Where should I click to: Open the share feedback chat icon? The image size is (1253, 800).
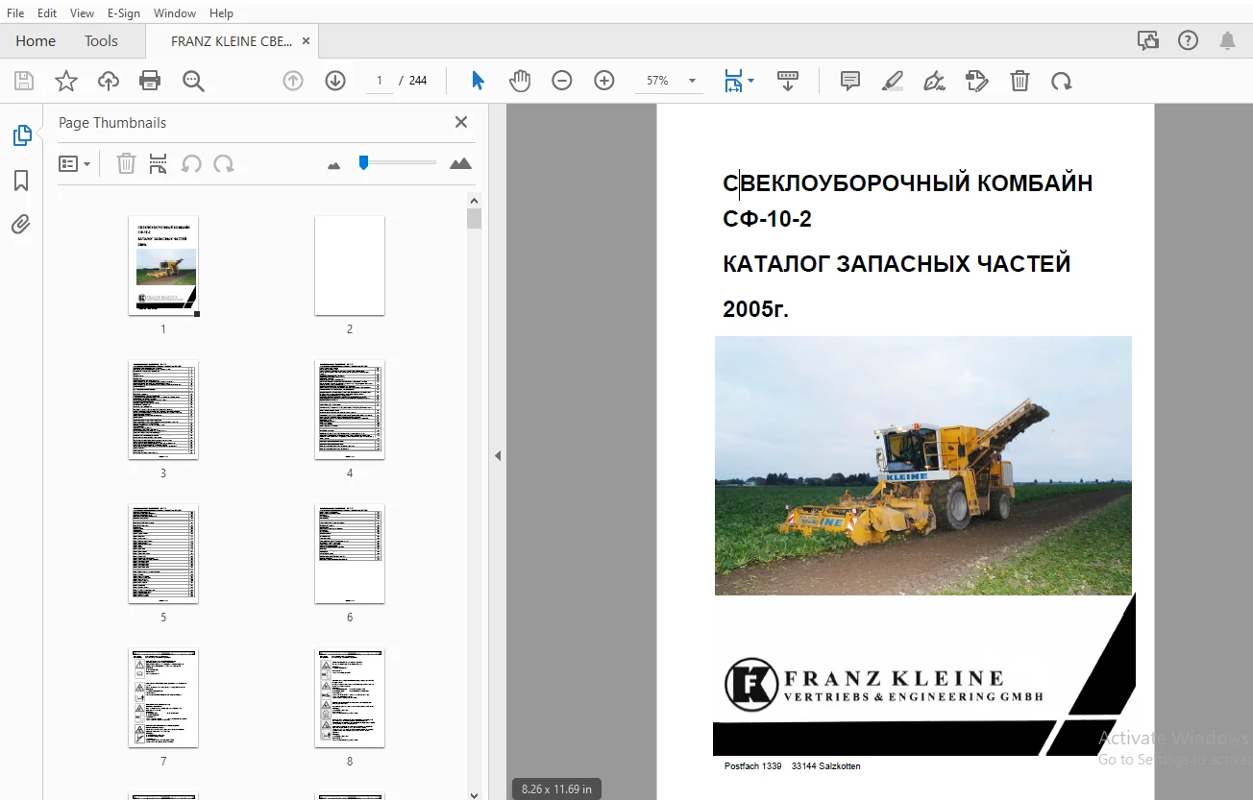(1147, 40)
